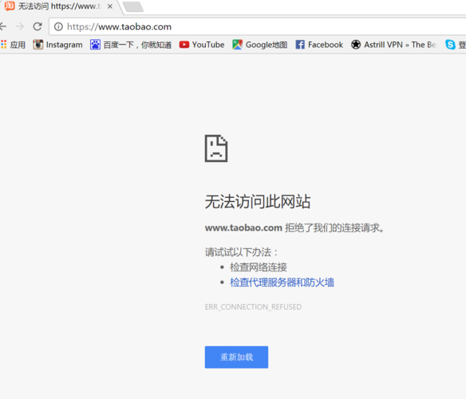
Task: Click the ERR_CONNECTION_REFUSED error code
Action: (x=253, y=307)
